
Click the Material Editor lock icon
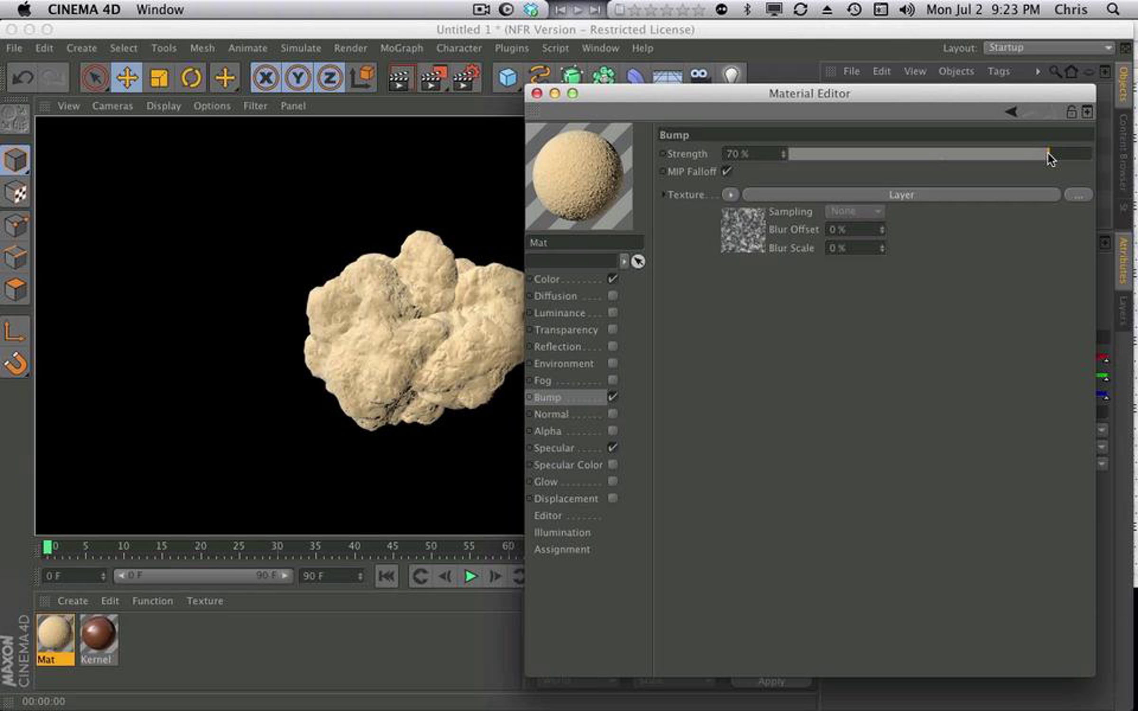point(1071,112)
